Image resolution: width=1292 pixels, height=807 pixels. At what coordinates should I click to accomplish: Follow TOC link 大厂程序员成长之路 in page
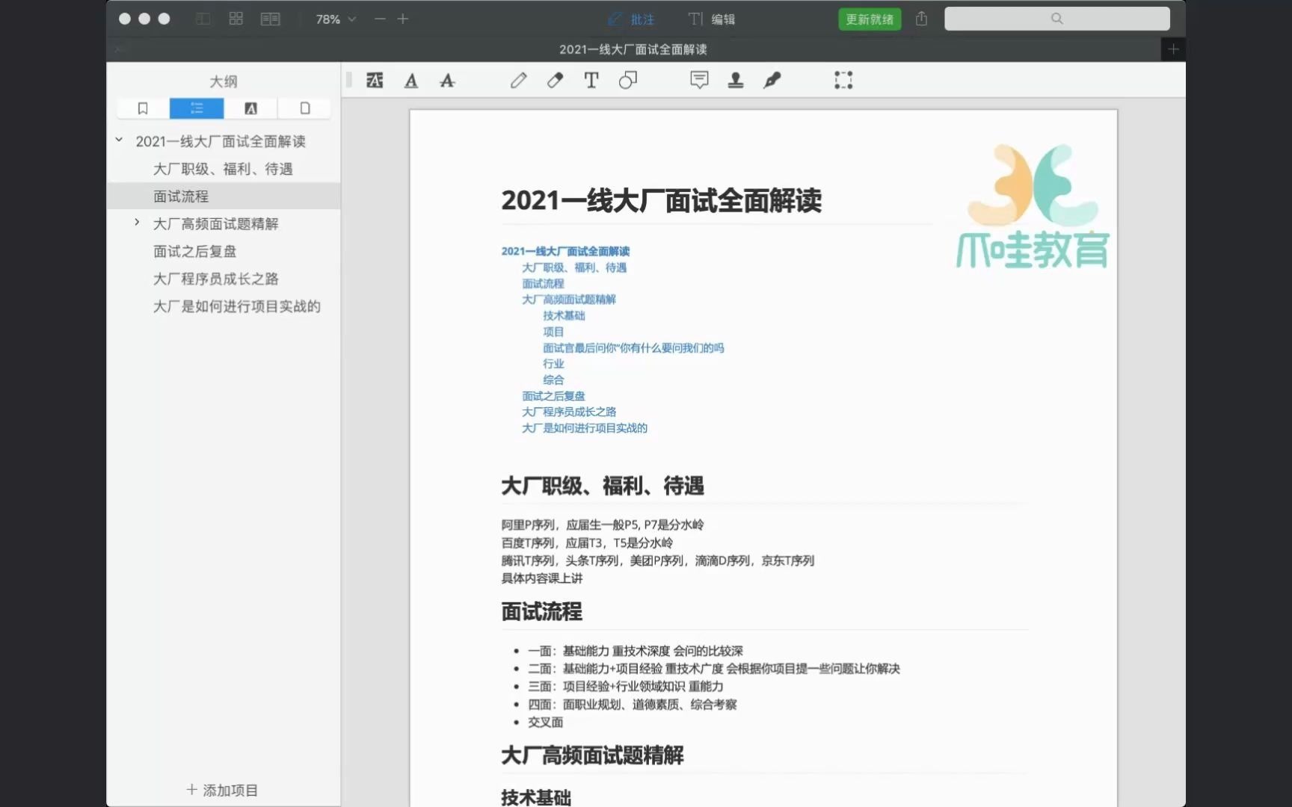coord(569,412)
